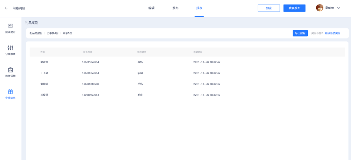Screen dimensions: 351x160
Task: Click the back arrow icon
Action: coord(6,8)
